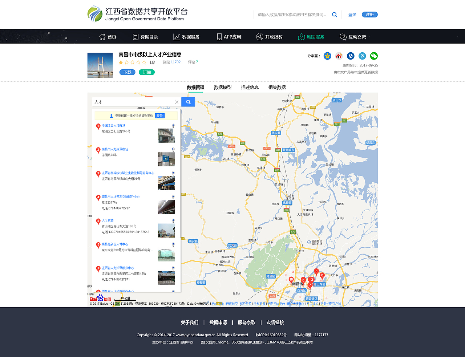Viewport: 465px width, 357px height.
Task: Click red list marker number 4
Action: (x=98, y=198)
